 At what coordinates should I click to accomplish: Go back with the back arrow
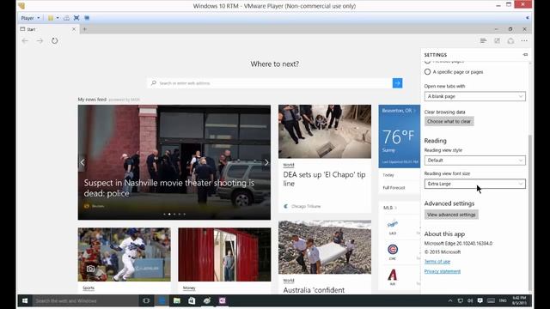(25, 41)
